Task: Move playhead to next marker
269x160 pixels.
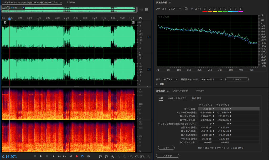Action: (71, 156)
